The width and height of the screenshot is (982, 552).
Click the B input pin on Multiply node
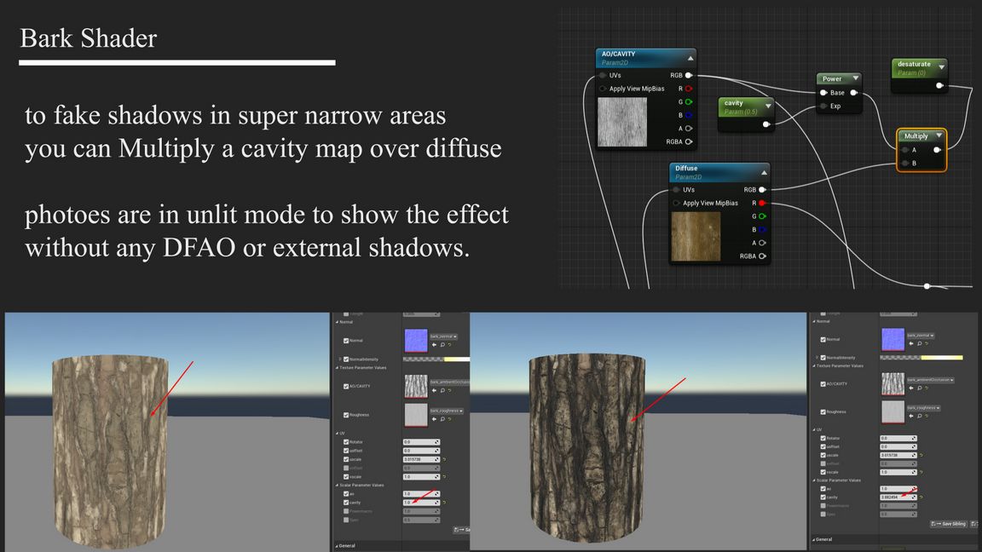pos(904,163)
